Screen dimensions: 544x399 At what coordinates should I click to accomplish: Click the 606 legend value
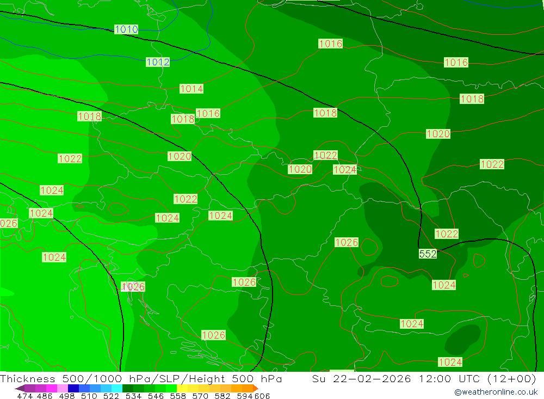(262, 396)
